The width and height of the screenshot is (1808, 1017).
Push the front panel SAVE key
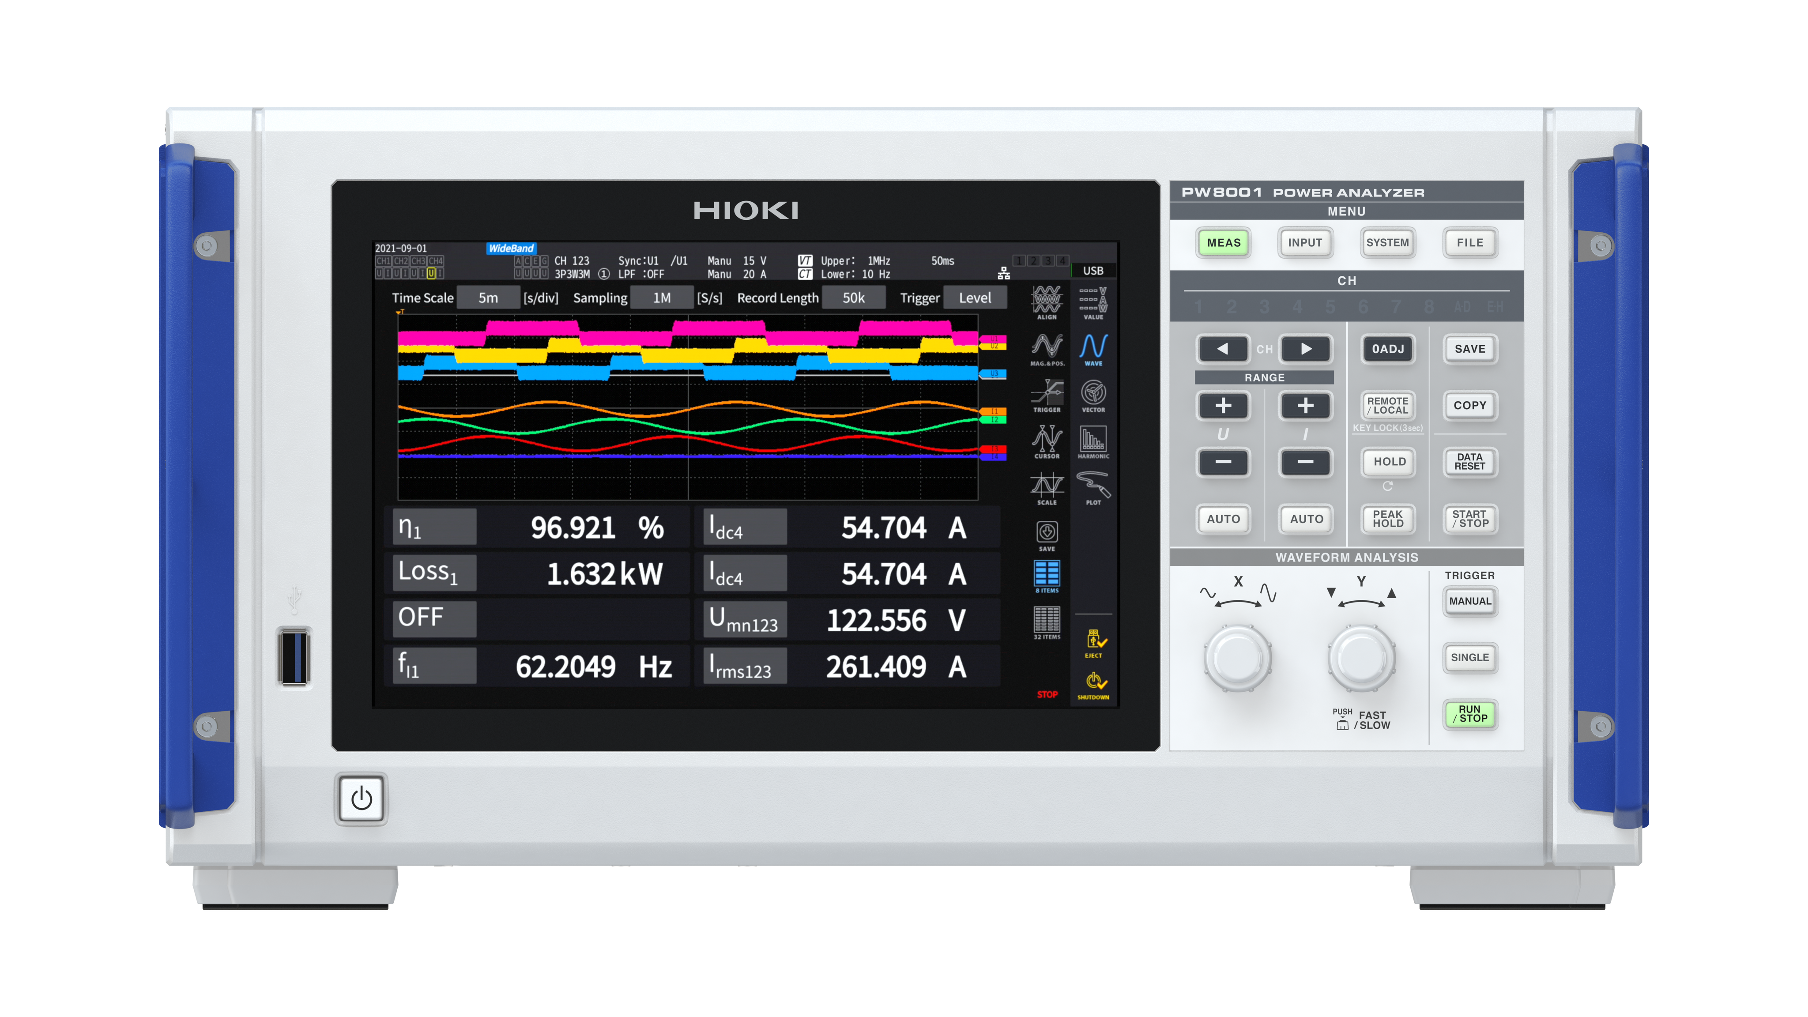point(1470,349)
